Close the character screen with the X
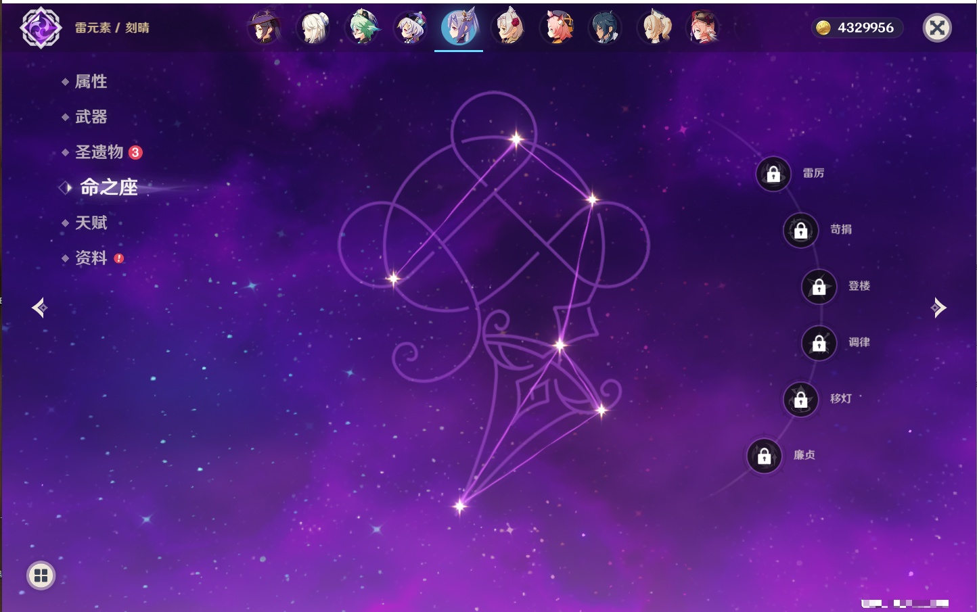Image resolution: width=977 pixels, height=612 pixels. point(937,28)
